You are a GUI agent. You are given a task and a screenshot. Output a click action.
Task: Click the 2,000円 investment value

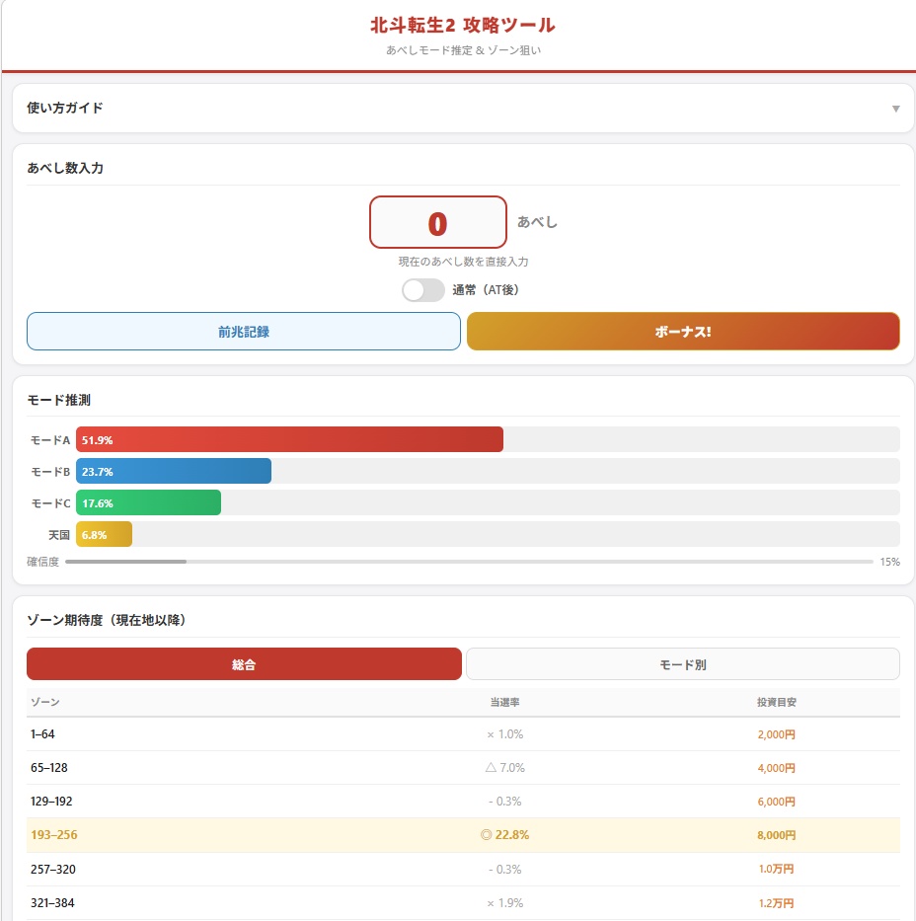pos(776,734)
